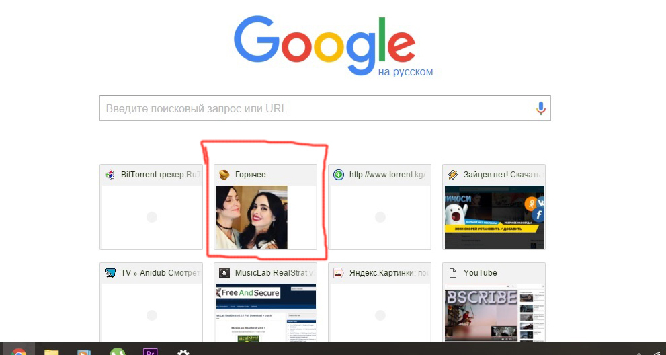Click the Горячее tile favicon

pyautogui.click(x=224, y=175)
